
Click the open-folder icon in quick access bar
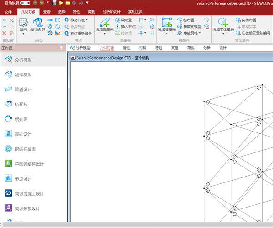61,3
